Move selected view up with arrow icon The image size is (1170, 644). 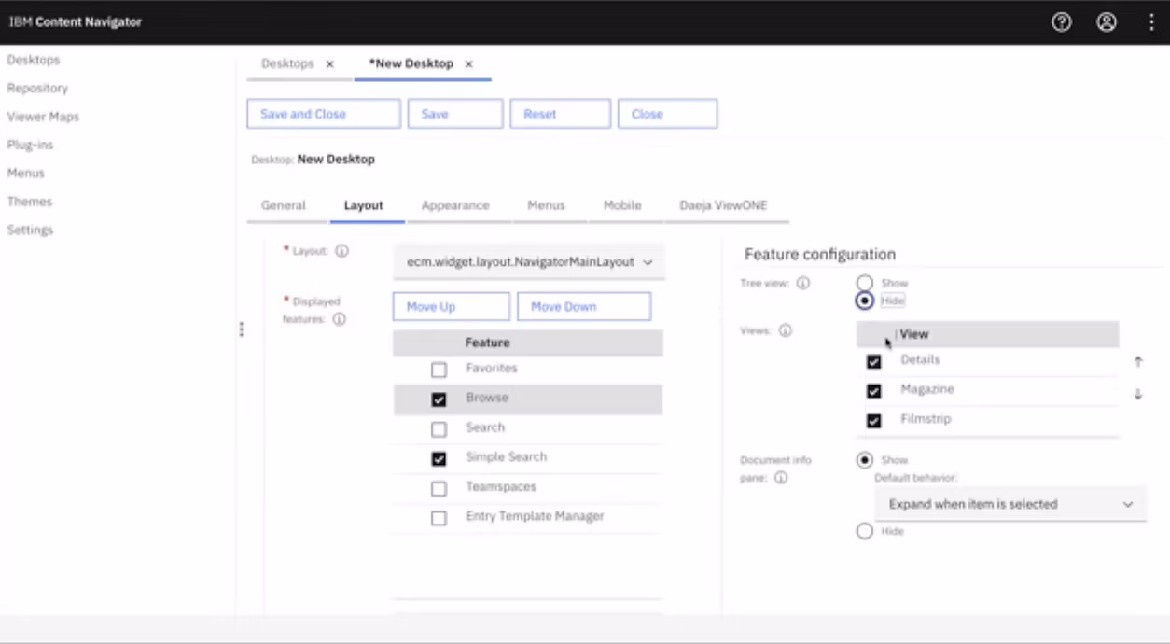[x=1138, y=362]
